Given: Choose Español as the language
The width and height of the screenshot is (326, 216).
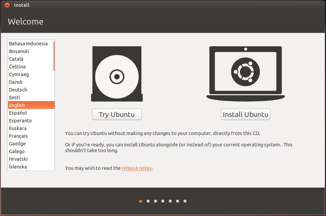Looking at the screenshot, I should pyautogui.click(x=31, y=113).
